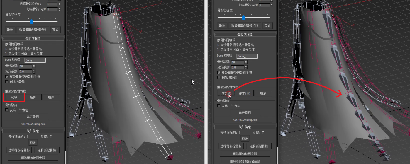Increase 骨骼数量 spinner in left panel
Viewport: 410px width, 164px height.
pyautogui.click(x=34, y=65)
